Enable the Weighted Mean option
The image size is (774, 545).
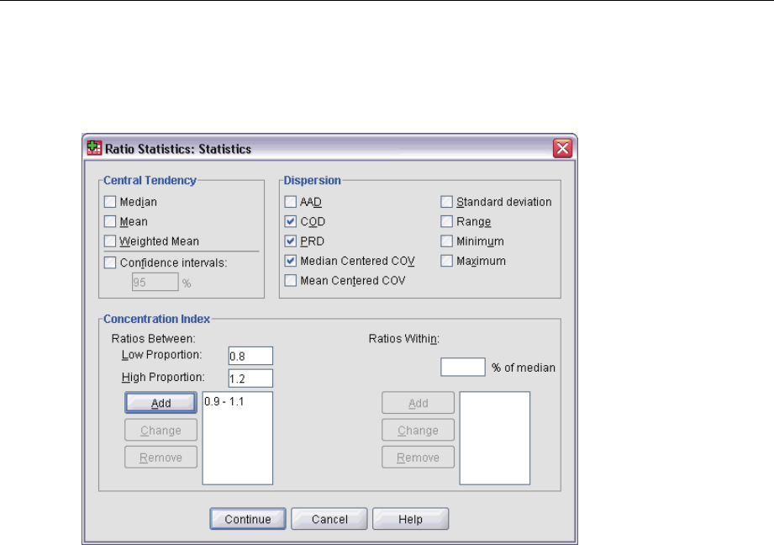coord(110,241)
